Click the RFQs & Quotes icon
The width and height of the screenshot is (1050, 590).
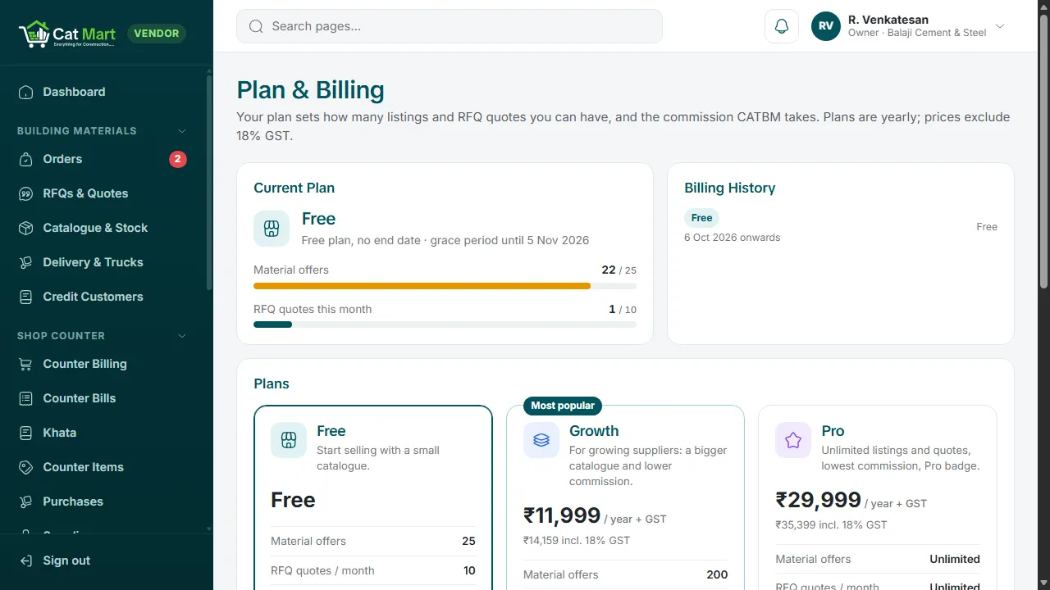[x=26, y=193]
